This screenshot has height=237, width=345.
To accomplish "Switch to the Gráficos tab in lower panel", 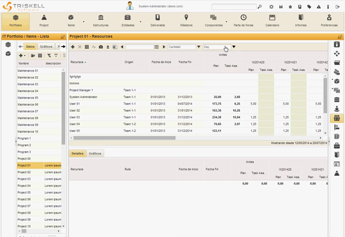I will (95, 153).
